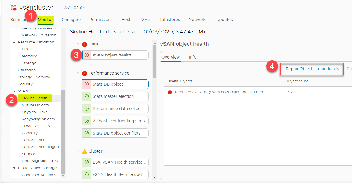Image resolution: width=352 pixels, height=191 pixels.
Task: Open Reduced availability with no rebuild link
Action: pyautogui.click(x=219, y=92)
